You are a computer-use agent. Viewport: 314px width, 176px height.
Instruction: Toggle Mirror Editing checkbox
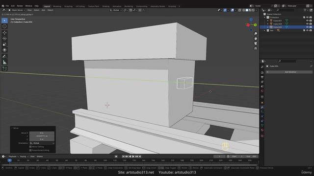(30, 147)
